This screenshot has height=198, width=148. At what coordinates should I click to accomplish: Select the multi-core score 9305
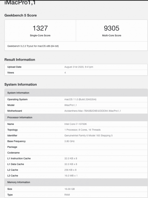[x=112, y=28]
